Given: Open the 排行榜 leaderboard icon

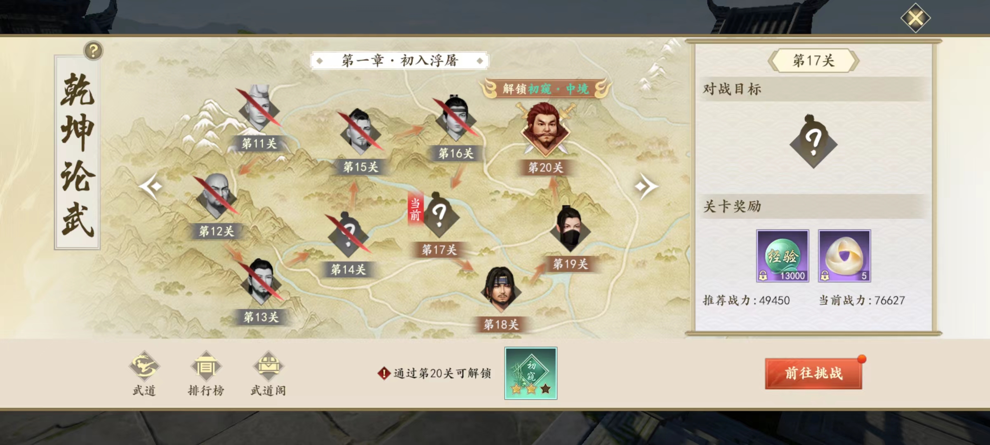Looking at the screenshot, I should point(206,365).
